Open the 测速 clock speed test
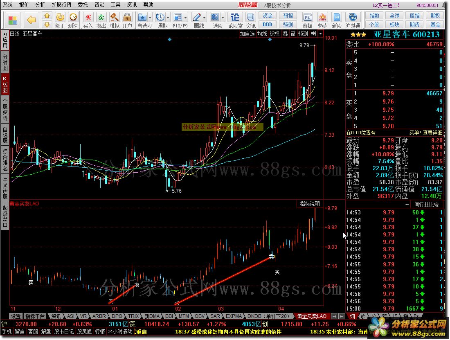 click(x=73, y=17)
